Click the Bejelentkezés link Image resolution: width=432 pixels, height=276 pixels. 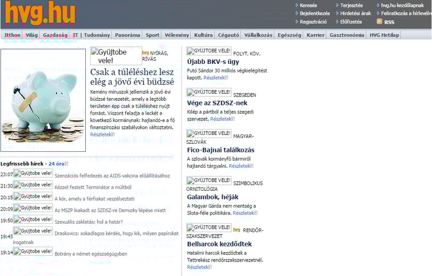[315, 13]
